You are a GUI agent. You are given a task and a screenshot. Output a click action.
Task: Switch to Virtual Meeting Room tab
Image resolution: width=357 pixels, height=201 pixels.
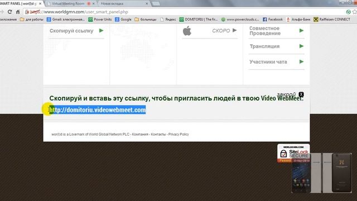tap(68, 4)
